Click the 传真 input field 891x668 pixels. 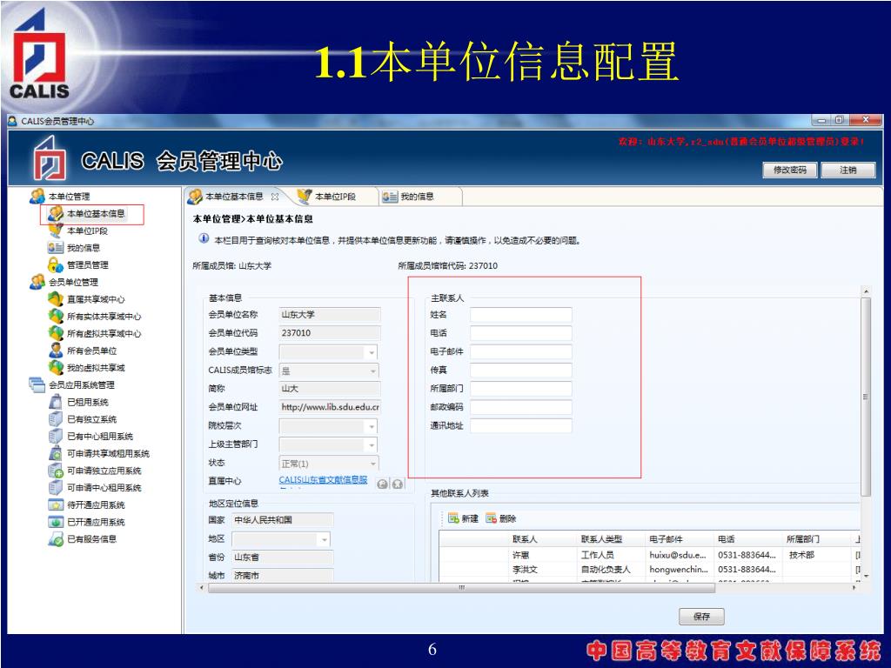[x=520, y=371]
